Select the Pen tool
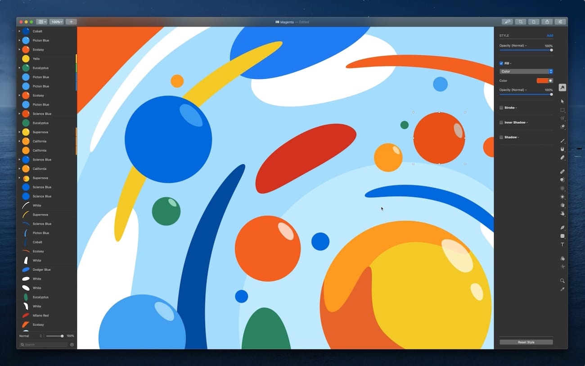 coord(562,227)
